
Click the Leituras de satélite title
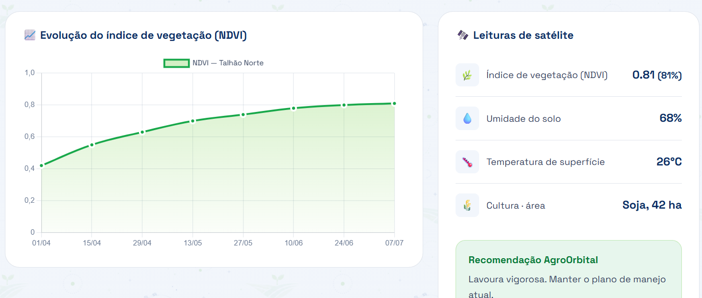523,35
